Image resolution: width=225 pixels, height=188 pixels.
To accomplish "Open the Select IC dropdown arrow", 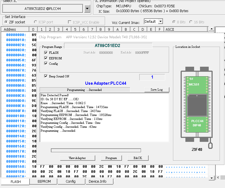I will 87,9.
